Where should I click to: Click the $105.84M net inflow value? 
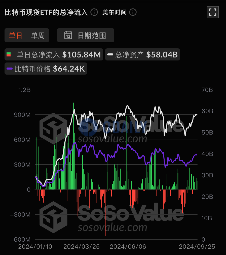(82, 54)
